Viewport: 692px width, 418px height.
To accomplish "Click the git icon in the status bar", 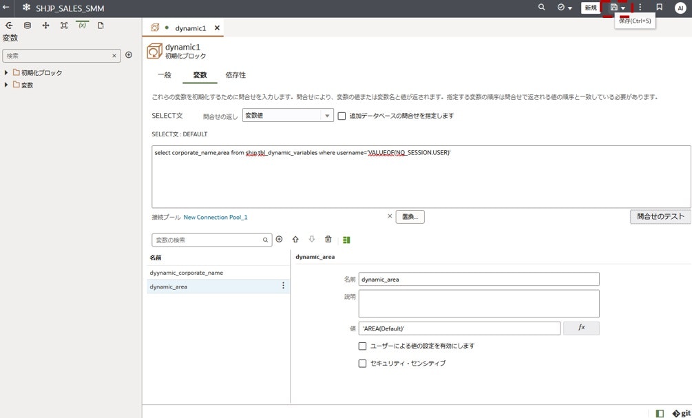I will (682, 413).
